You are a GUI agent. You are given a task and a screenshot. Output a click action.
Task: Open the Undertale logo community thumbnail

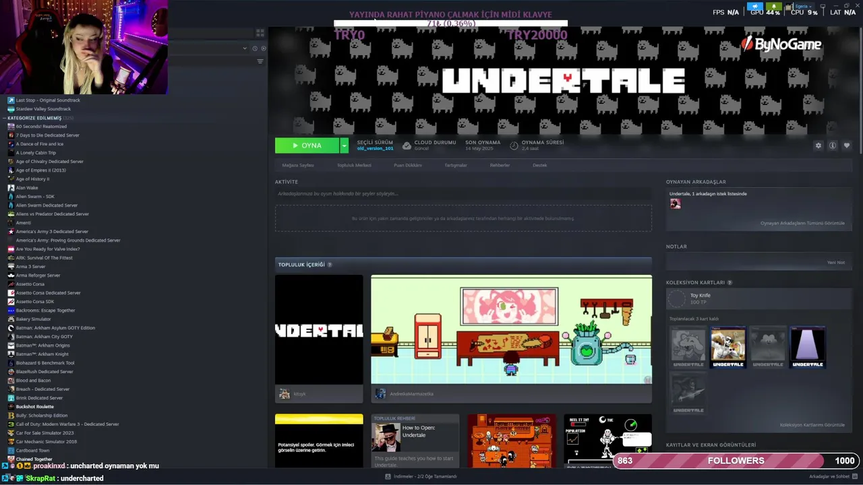click(319, 329)
